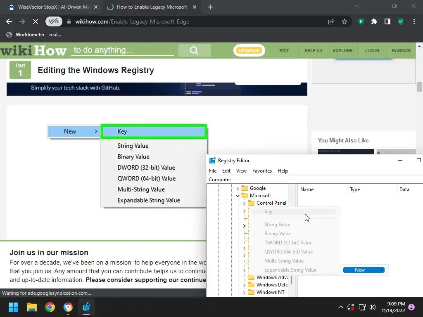Expand the Windows NT registry key
The width and height of the screenshot is (423, 317).
[x=245, y=292]
